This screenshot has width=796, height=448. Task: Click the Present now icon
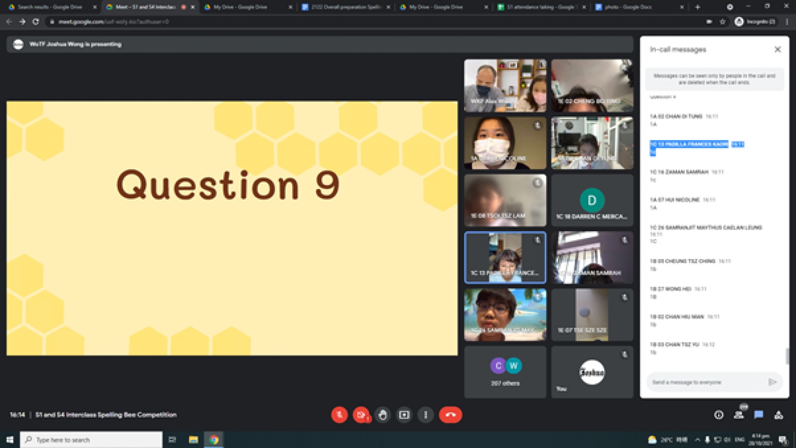404,415
